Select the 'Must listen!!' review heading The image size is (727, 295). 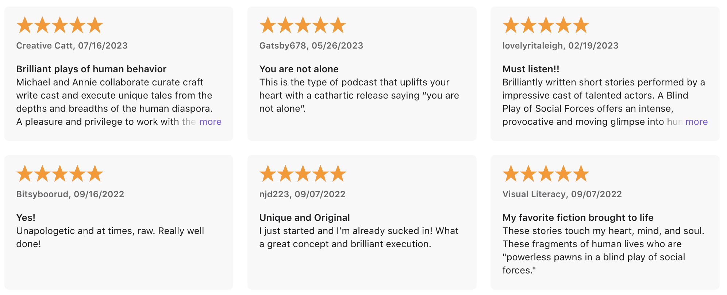tap(531, 69)
